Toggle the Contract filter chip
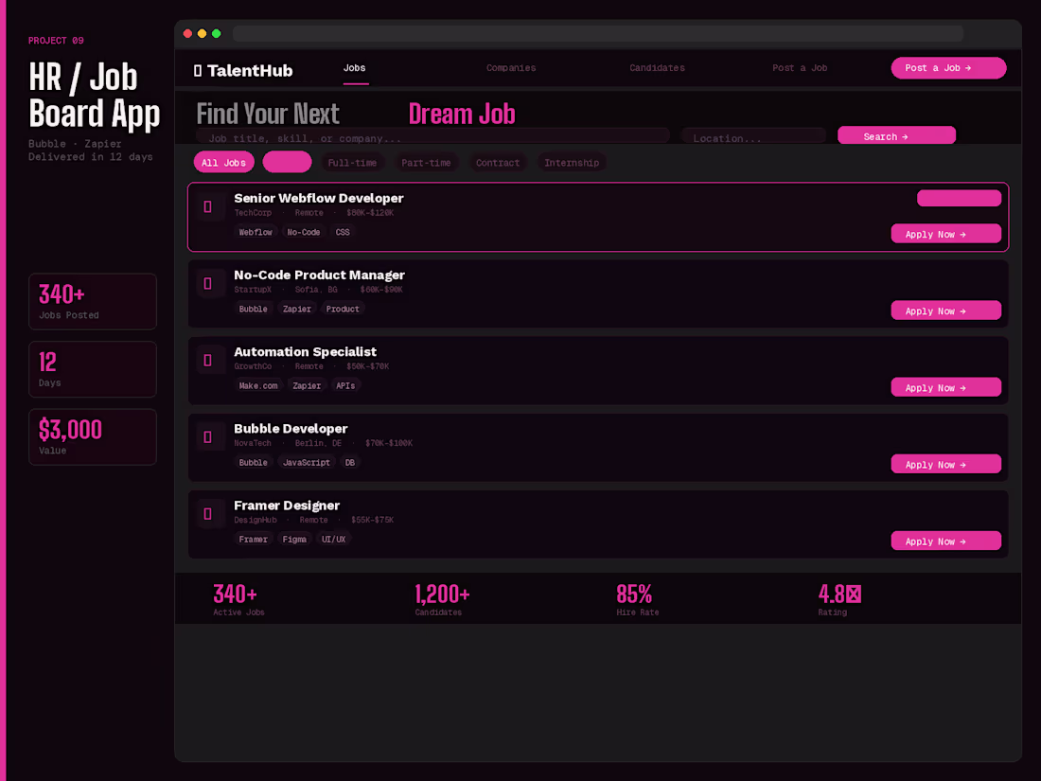 497,162
